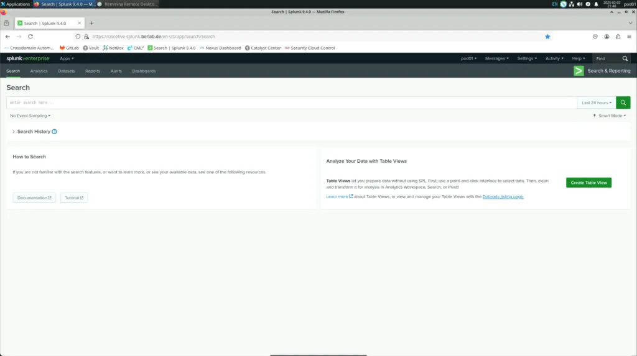Open the Apps menu
The width and height of the screenshot is (637, 356).
point(66,58)
